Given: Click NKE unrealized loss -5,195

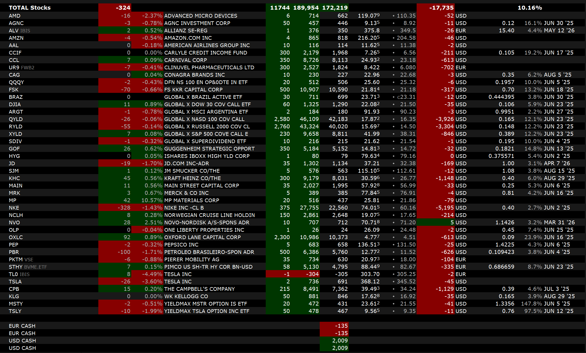Looking at the screenshot, I should pos(445,208).
